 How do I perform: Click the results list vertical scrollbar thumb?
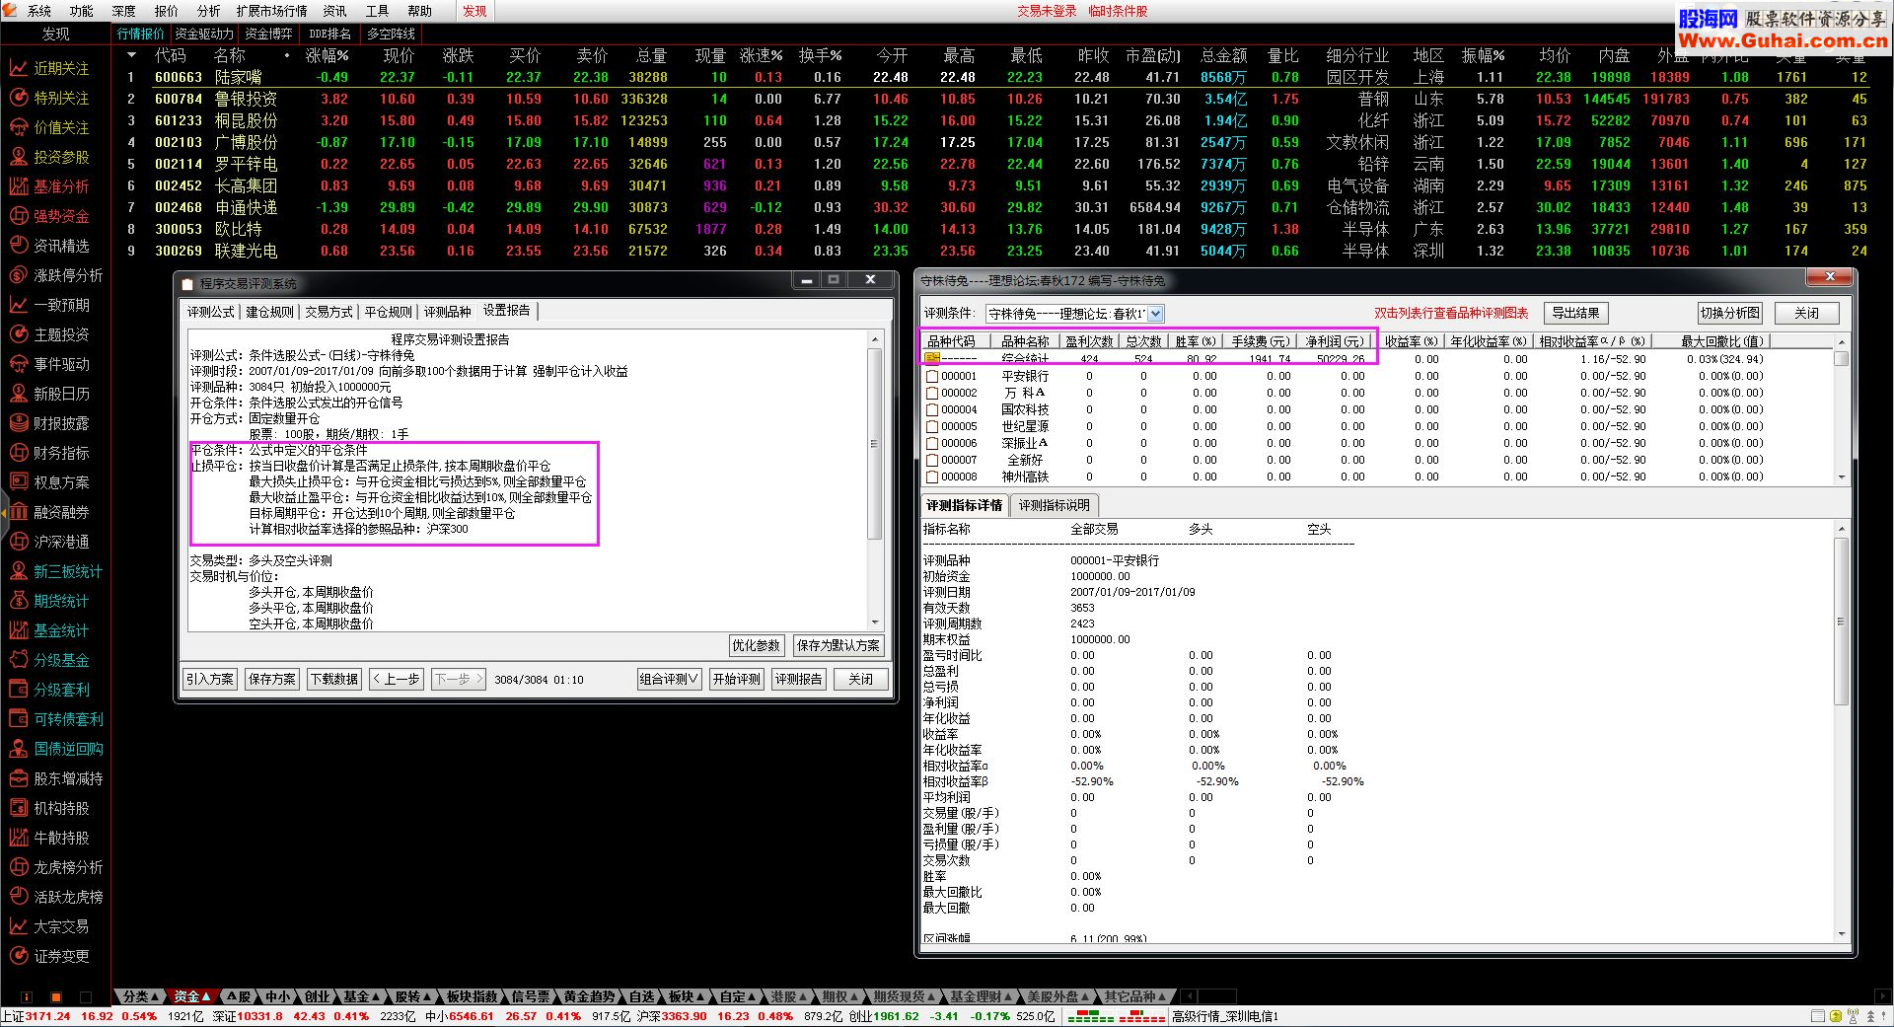1841,358
